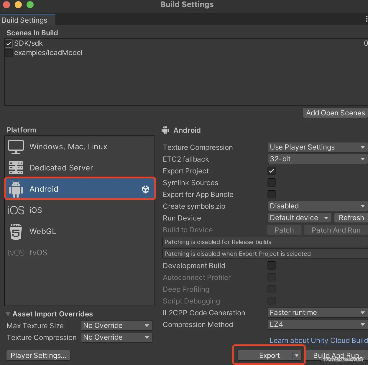Select Dedicated Server platform
The width and height of the screenshot is (368, 365).
[80, 168]
